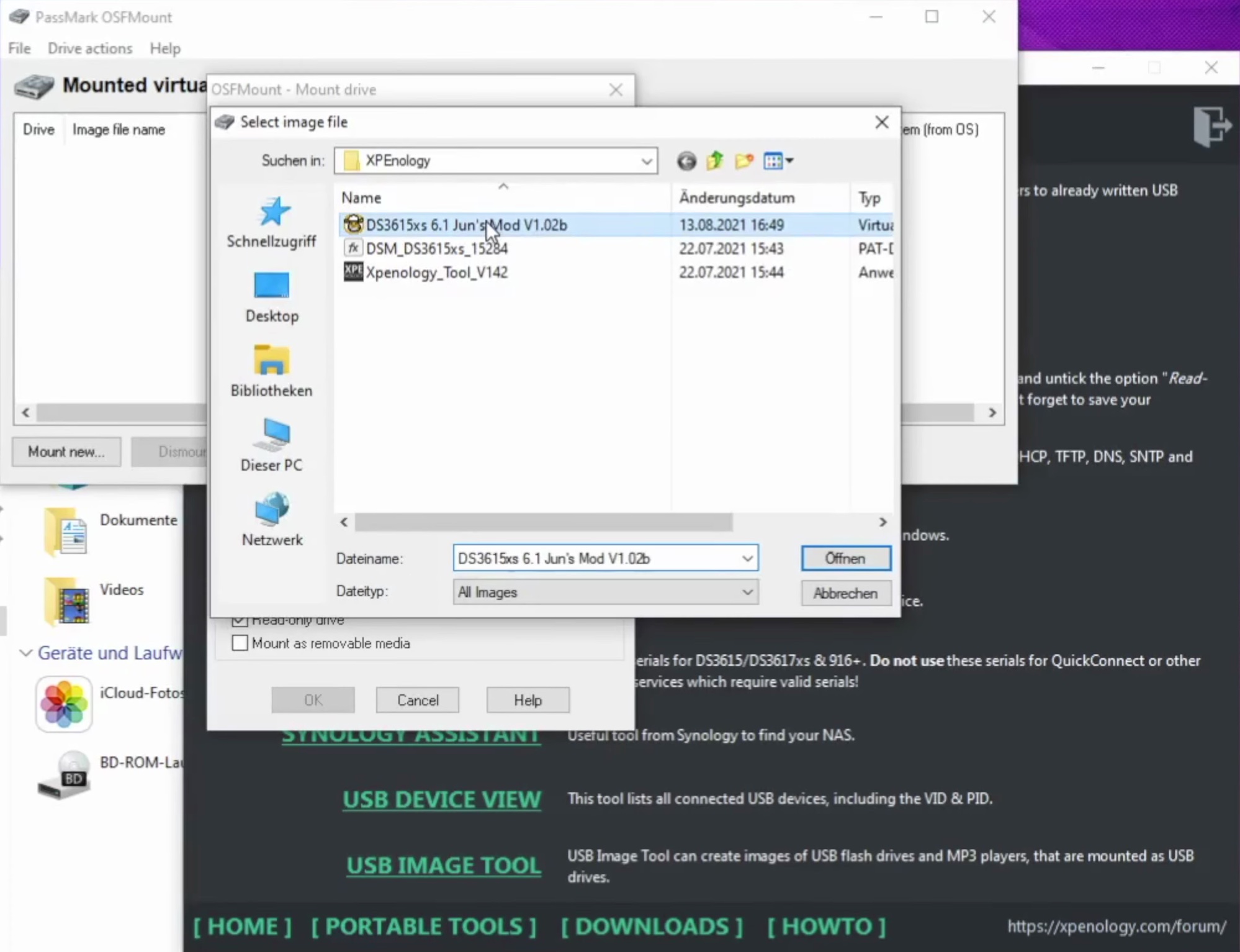Viewport: 1240px width, 952px height.
Task: Collapse the Geräte und Laufwerke group
Action: [x=25, y=653]
